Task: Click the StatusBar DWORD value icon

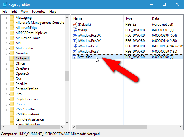Action: [x=75, y=57]
